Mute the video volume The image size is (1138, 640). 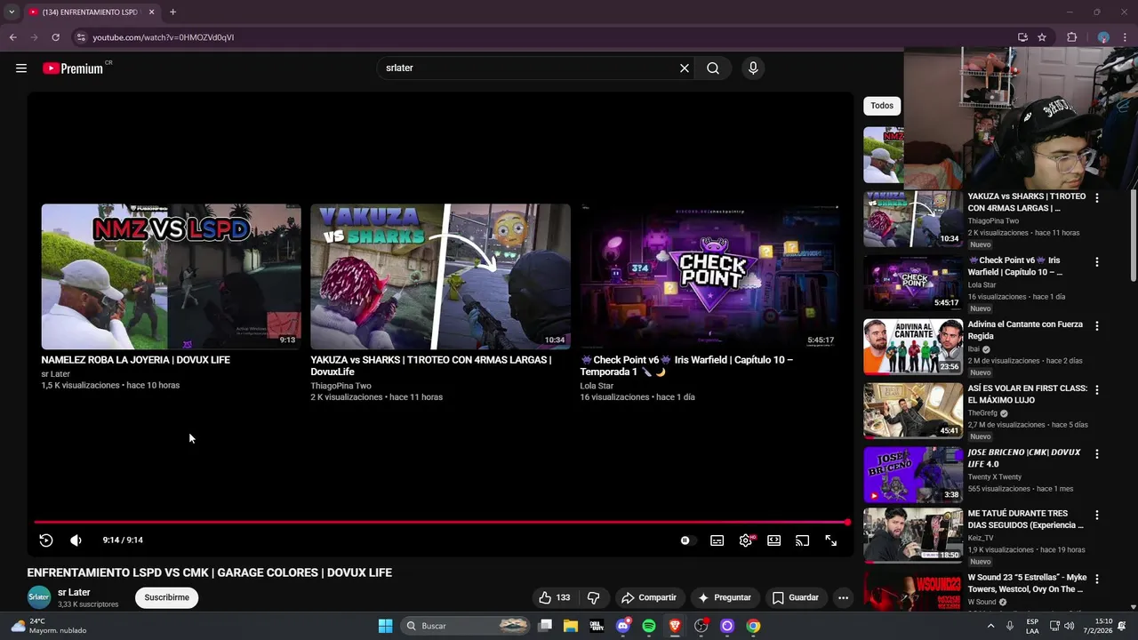(76, 540)
